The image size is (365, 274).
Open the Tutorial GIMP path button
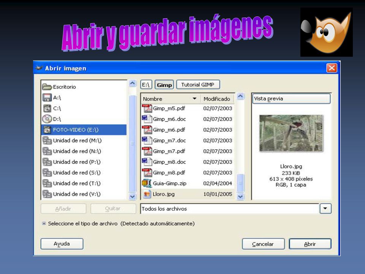198,84
